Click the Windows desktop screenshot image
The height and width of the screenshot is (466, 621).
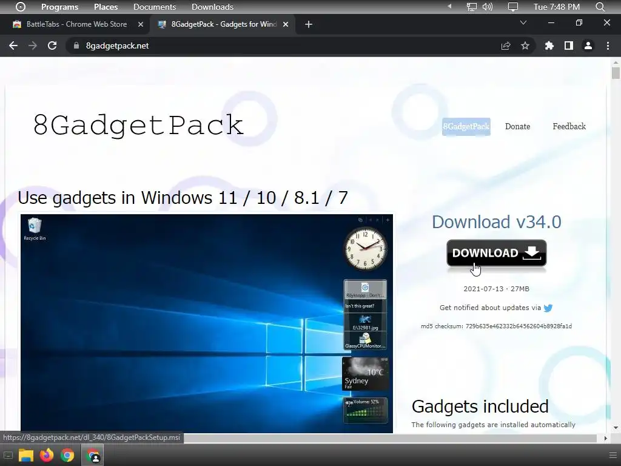point(207,323)
